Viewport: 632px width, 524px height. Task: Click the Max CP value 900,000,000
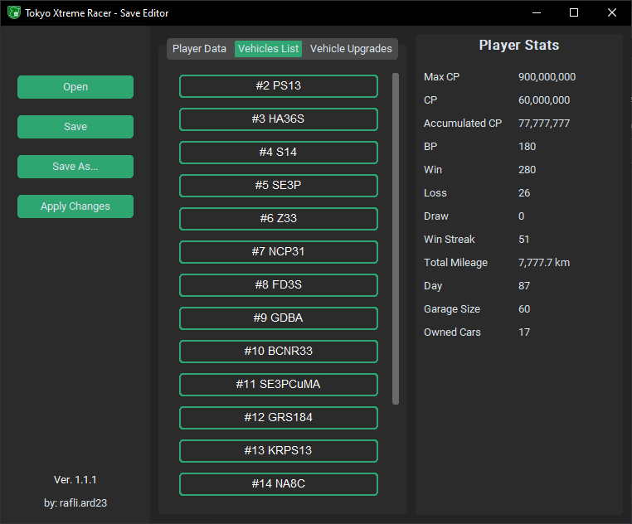click(547, 77)
